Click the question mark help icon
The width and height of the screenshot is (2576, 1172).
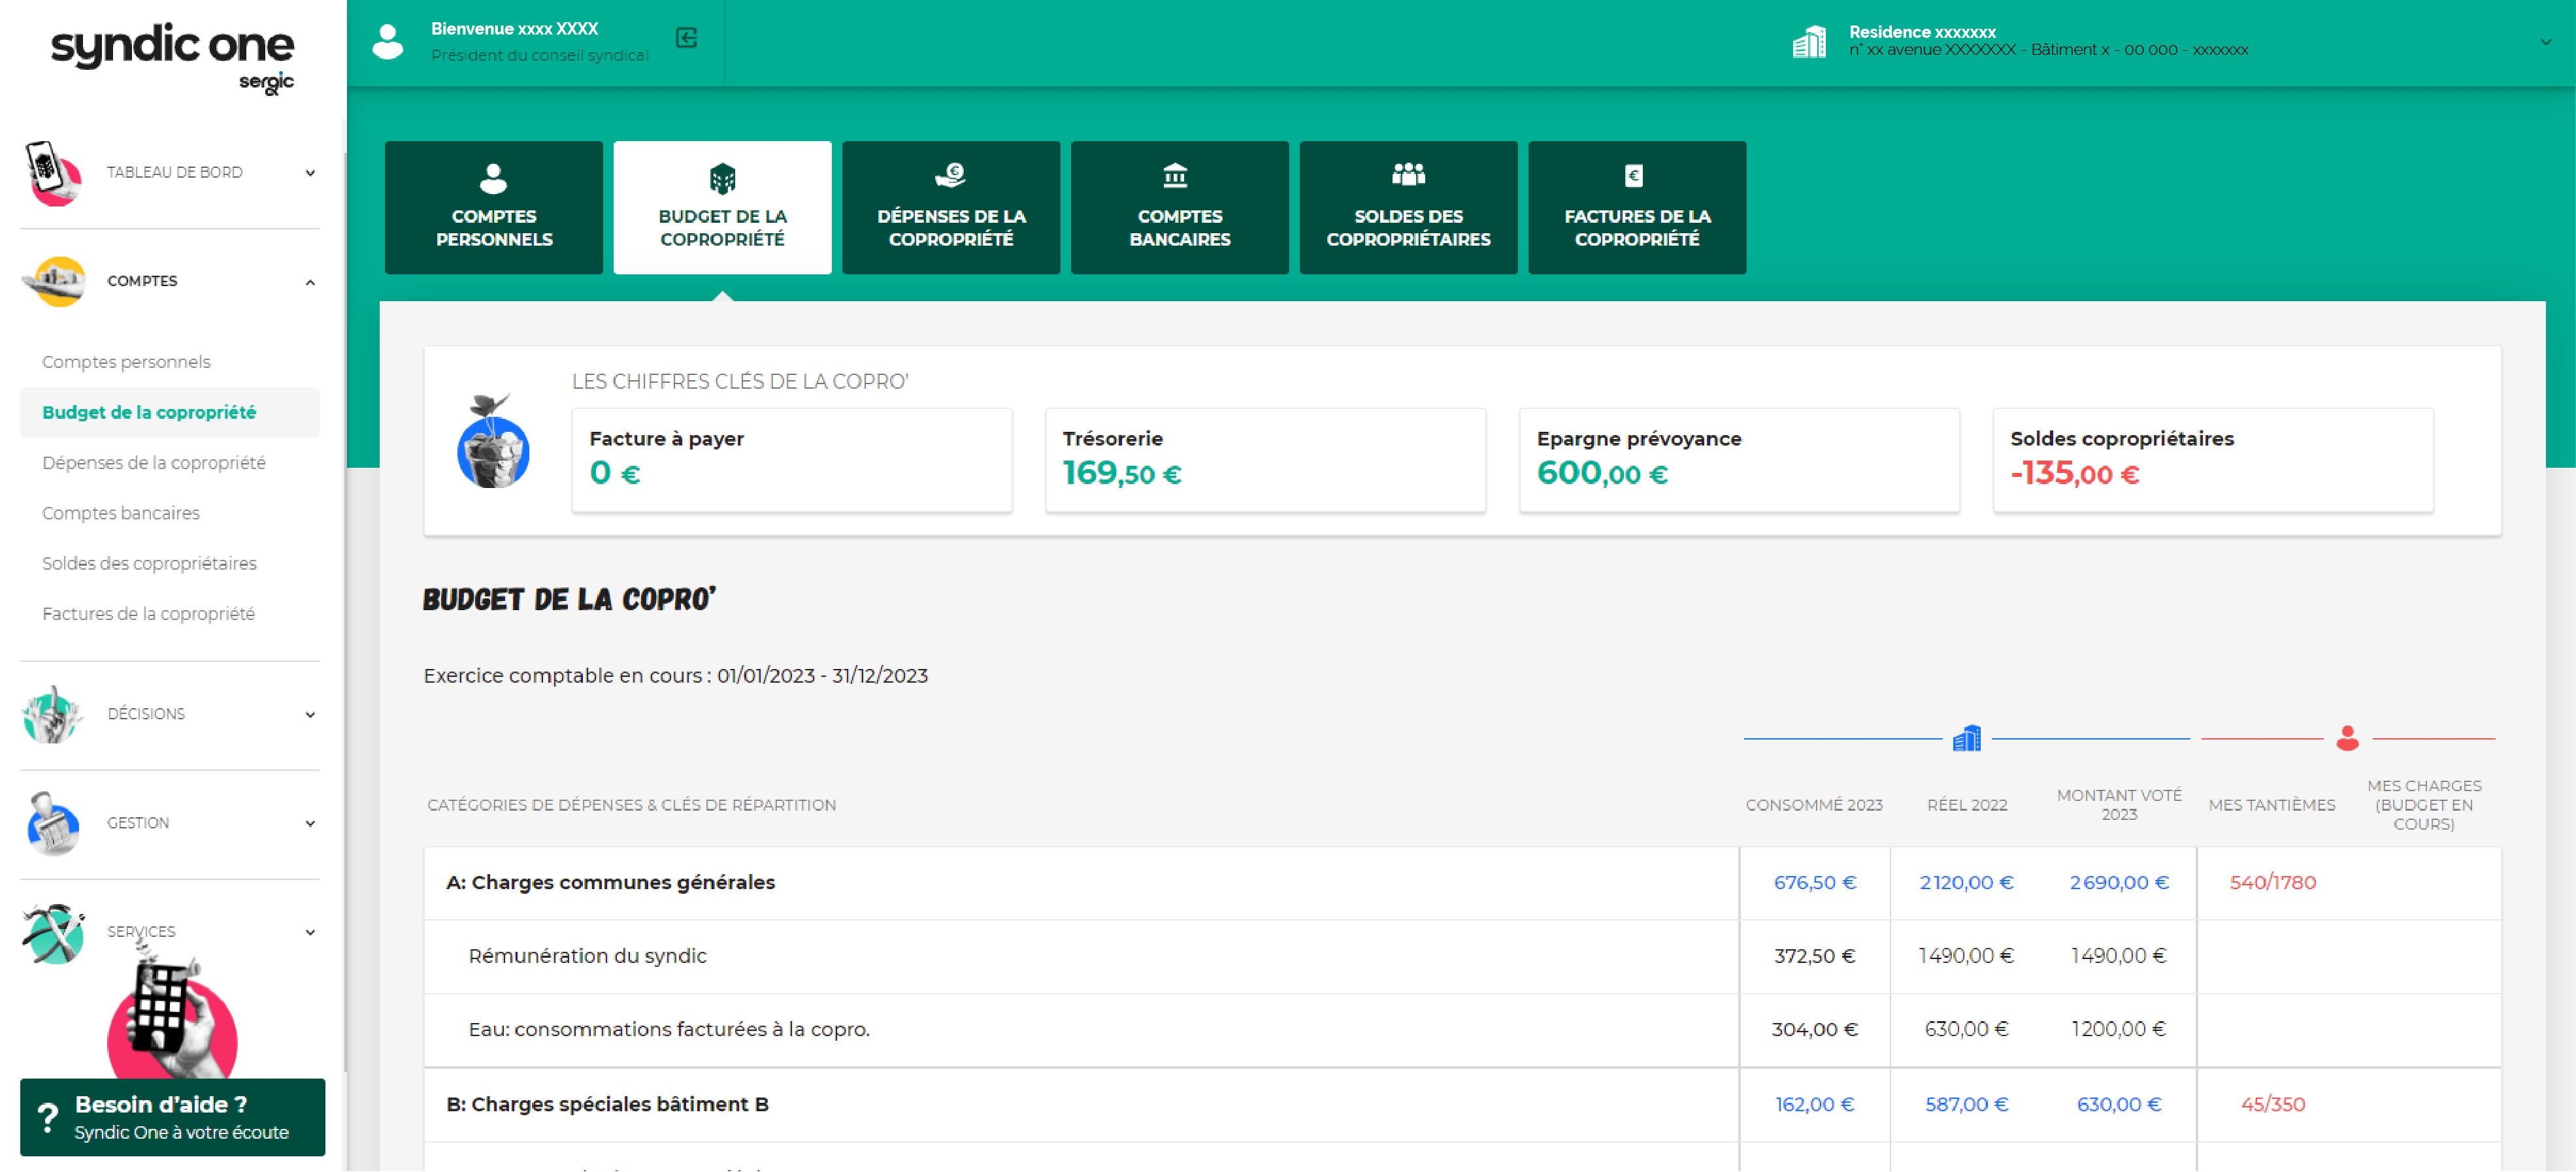[x=47, y=1117]
